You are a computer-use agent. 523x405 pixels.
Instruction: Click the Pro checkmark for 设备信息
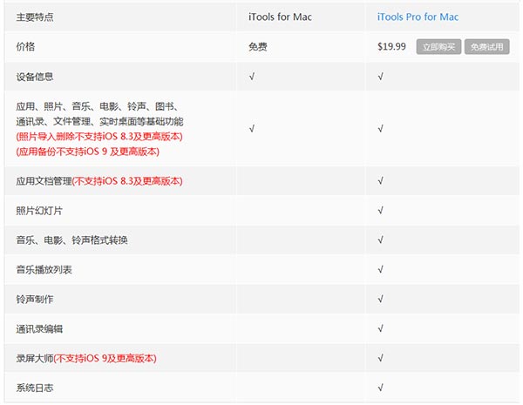(x=380, y=77)
